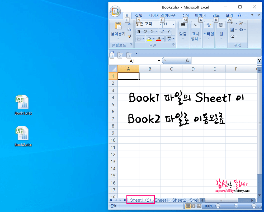Screen dimensions: 264x212
Task: Toggle underline formatting (가)
Action: (152, 32)
